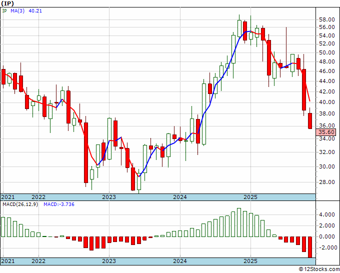
Task: Click 2021 on the price chart time axis
Action: (x=8, y=197)
